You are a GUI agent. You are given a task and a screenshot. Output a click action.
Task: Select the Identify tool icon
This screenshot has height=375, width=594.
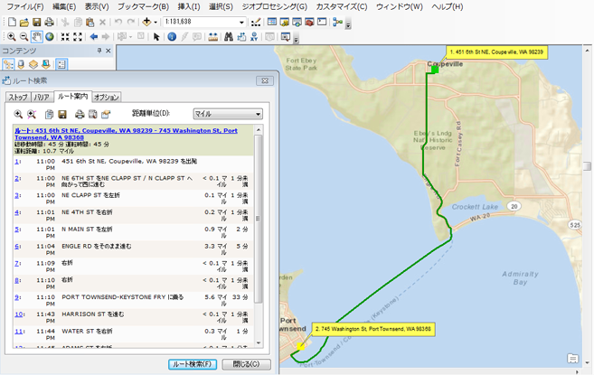pyautogui.click(x=172, y=37)
